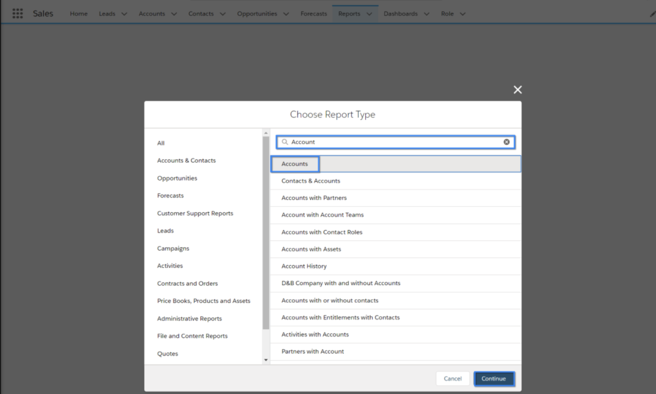Select Contacts & Accounts report type

(x=395, y=181)
